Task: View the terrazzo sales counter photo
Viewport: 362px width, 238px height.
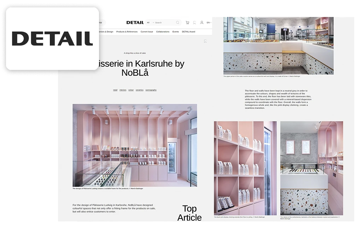Action: click(278, 46)
